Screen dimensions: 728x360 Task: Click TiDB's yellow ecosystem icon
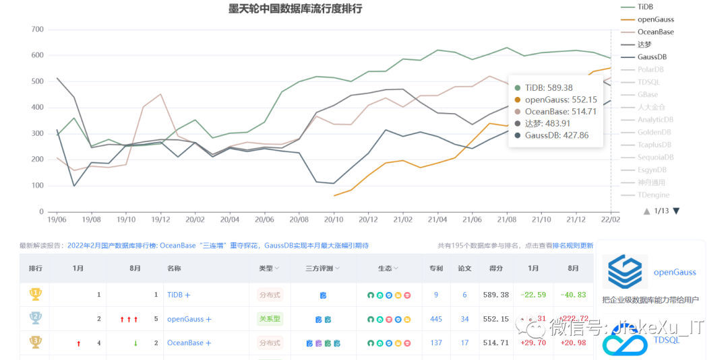pyautogui.click(x=398, y=295)
